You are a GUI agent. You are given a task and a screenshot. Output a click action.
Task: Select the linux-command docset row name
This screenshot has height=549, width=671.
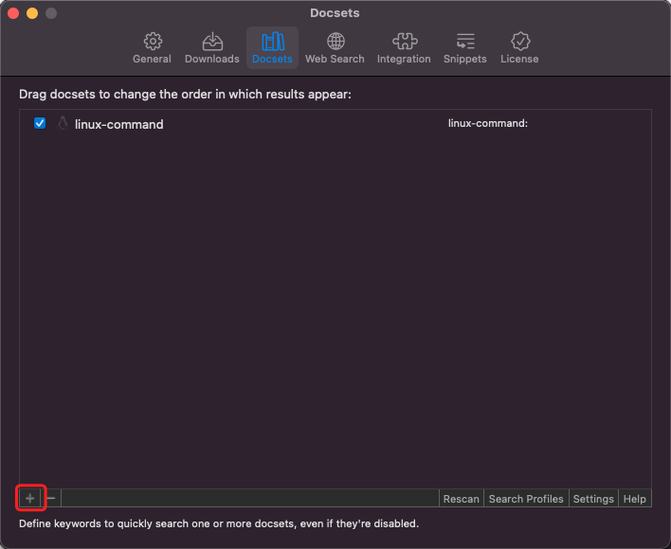[119, 124]
